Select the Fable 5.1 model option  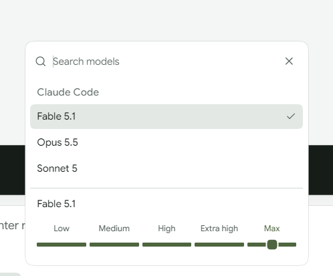(x=166, y=116)
